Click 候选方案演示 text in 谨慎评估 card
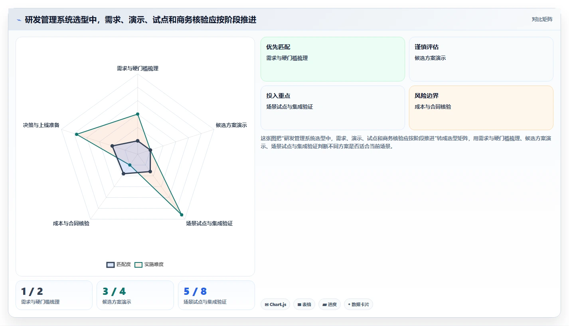The width and height of the screenshot is (569, 326). tap(430, 58)
